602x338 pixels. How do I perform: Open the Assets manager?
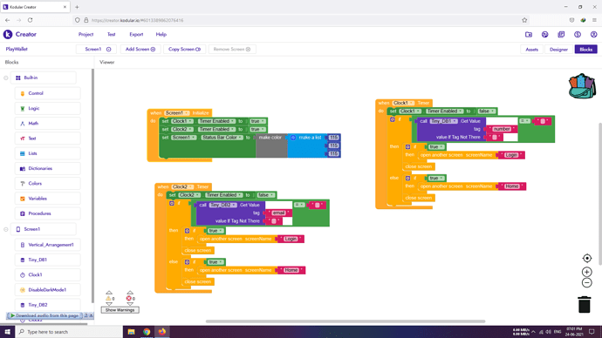531,50
